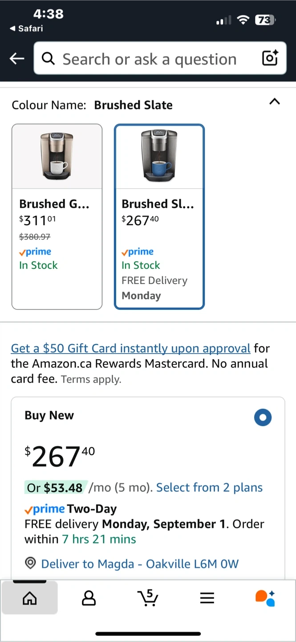Open camera lens search icon
Screen dimensions: 296x642
[x=270, y=58]
